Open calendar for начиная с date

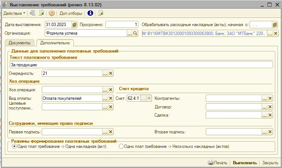point(275,25)
